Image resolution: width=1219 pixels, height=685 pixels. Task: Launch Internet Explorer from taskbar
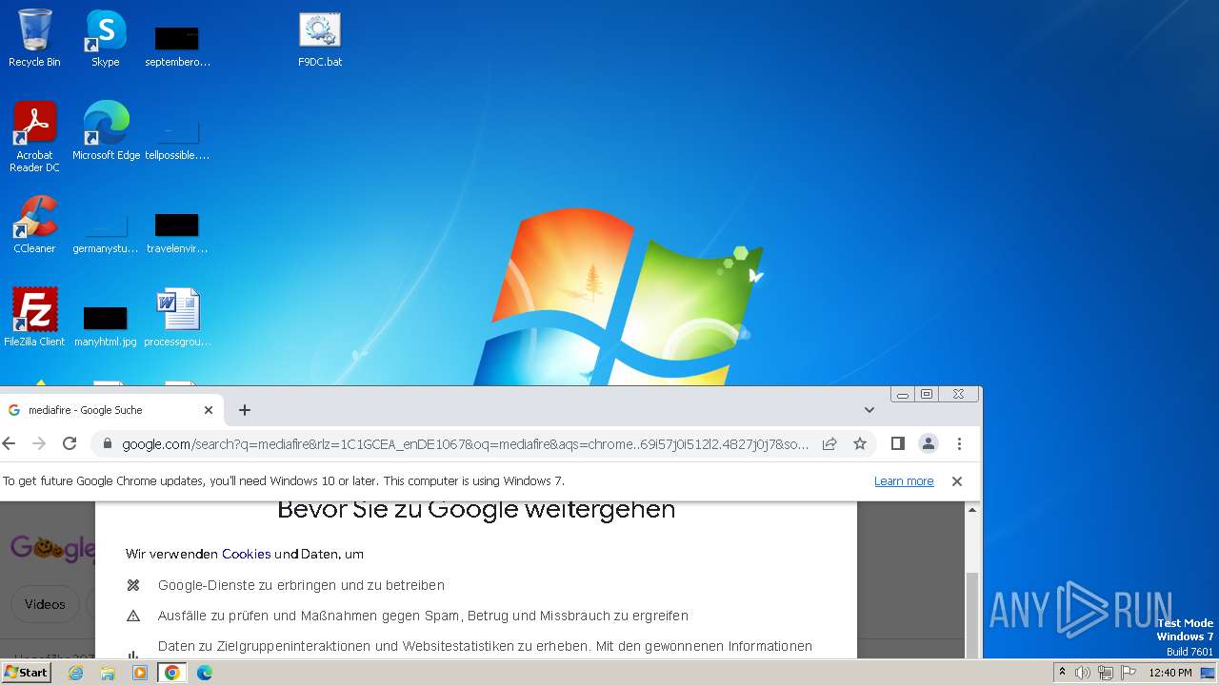tap(76, 673)
